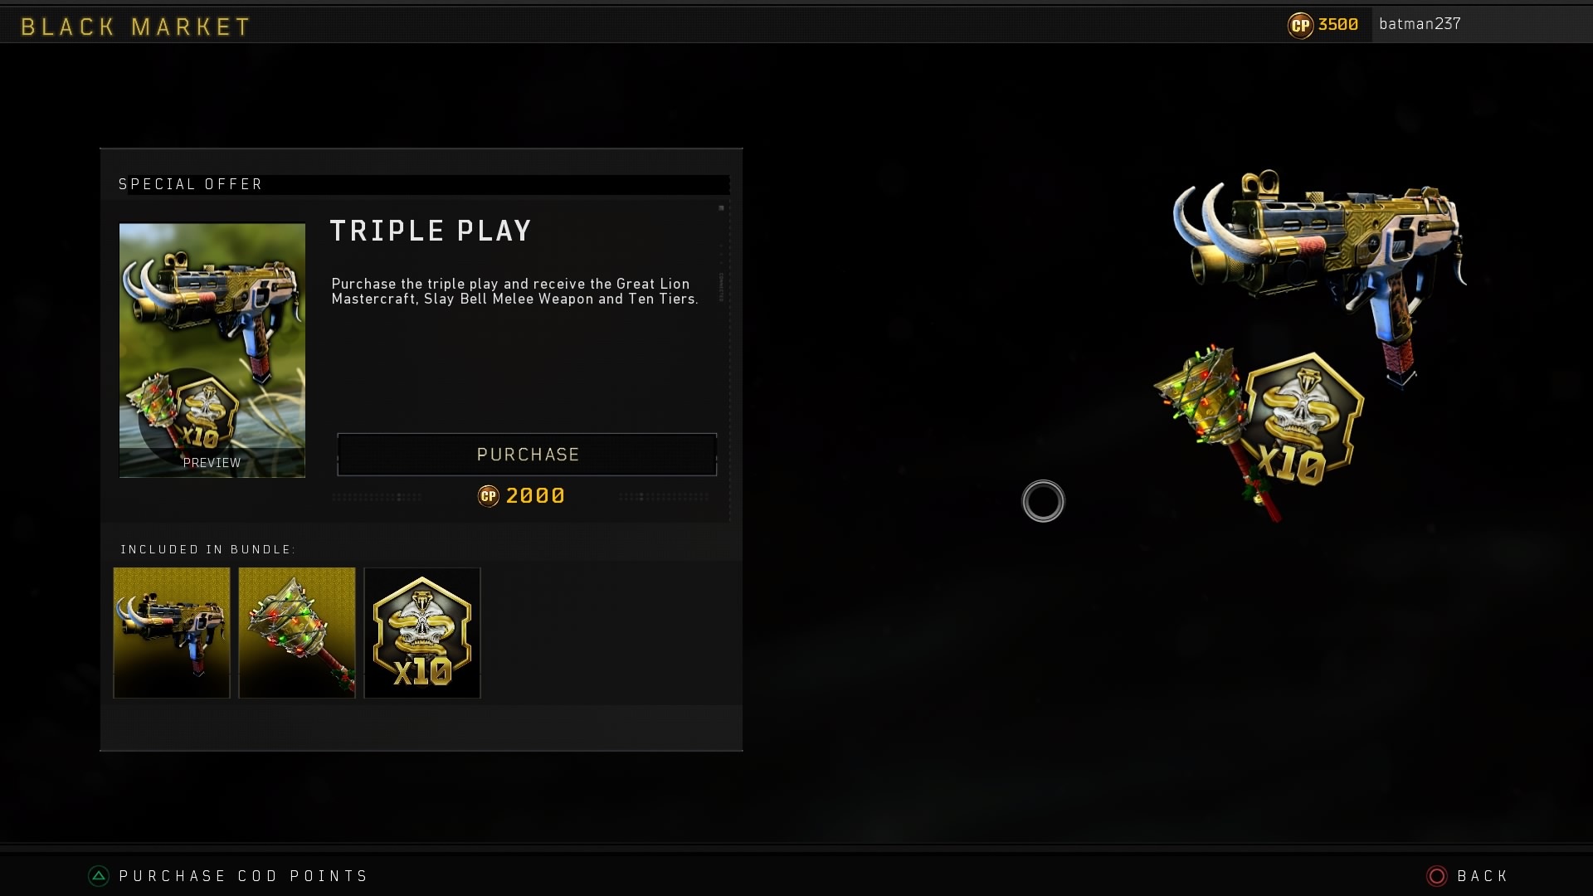Select the X10 tiers bundle item
Viewport: 1593px width, 896px height.
pyautogui.click(x=422, y=633)
